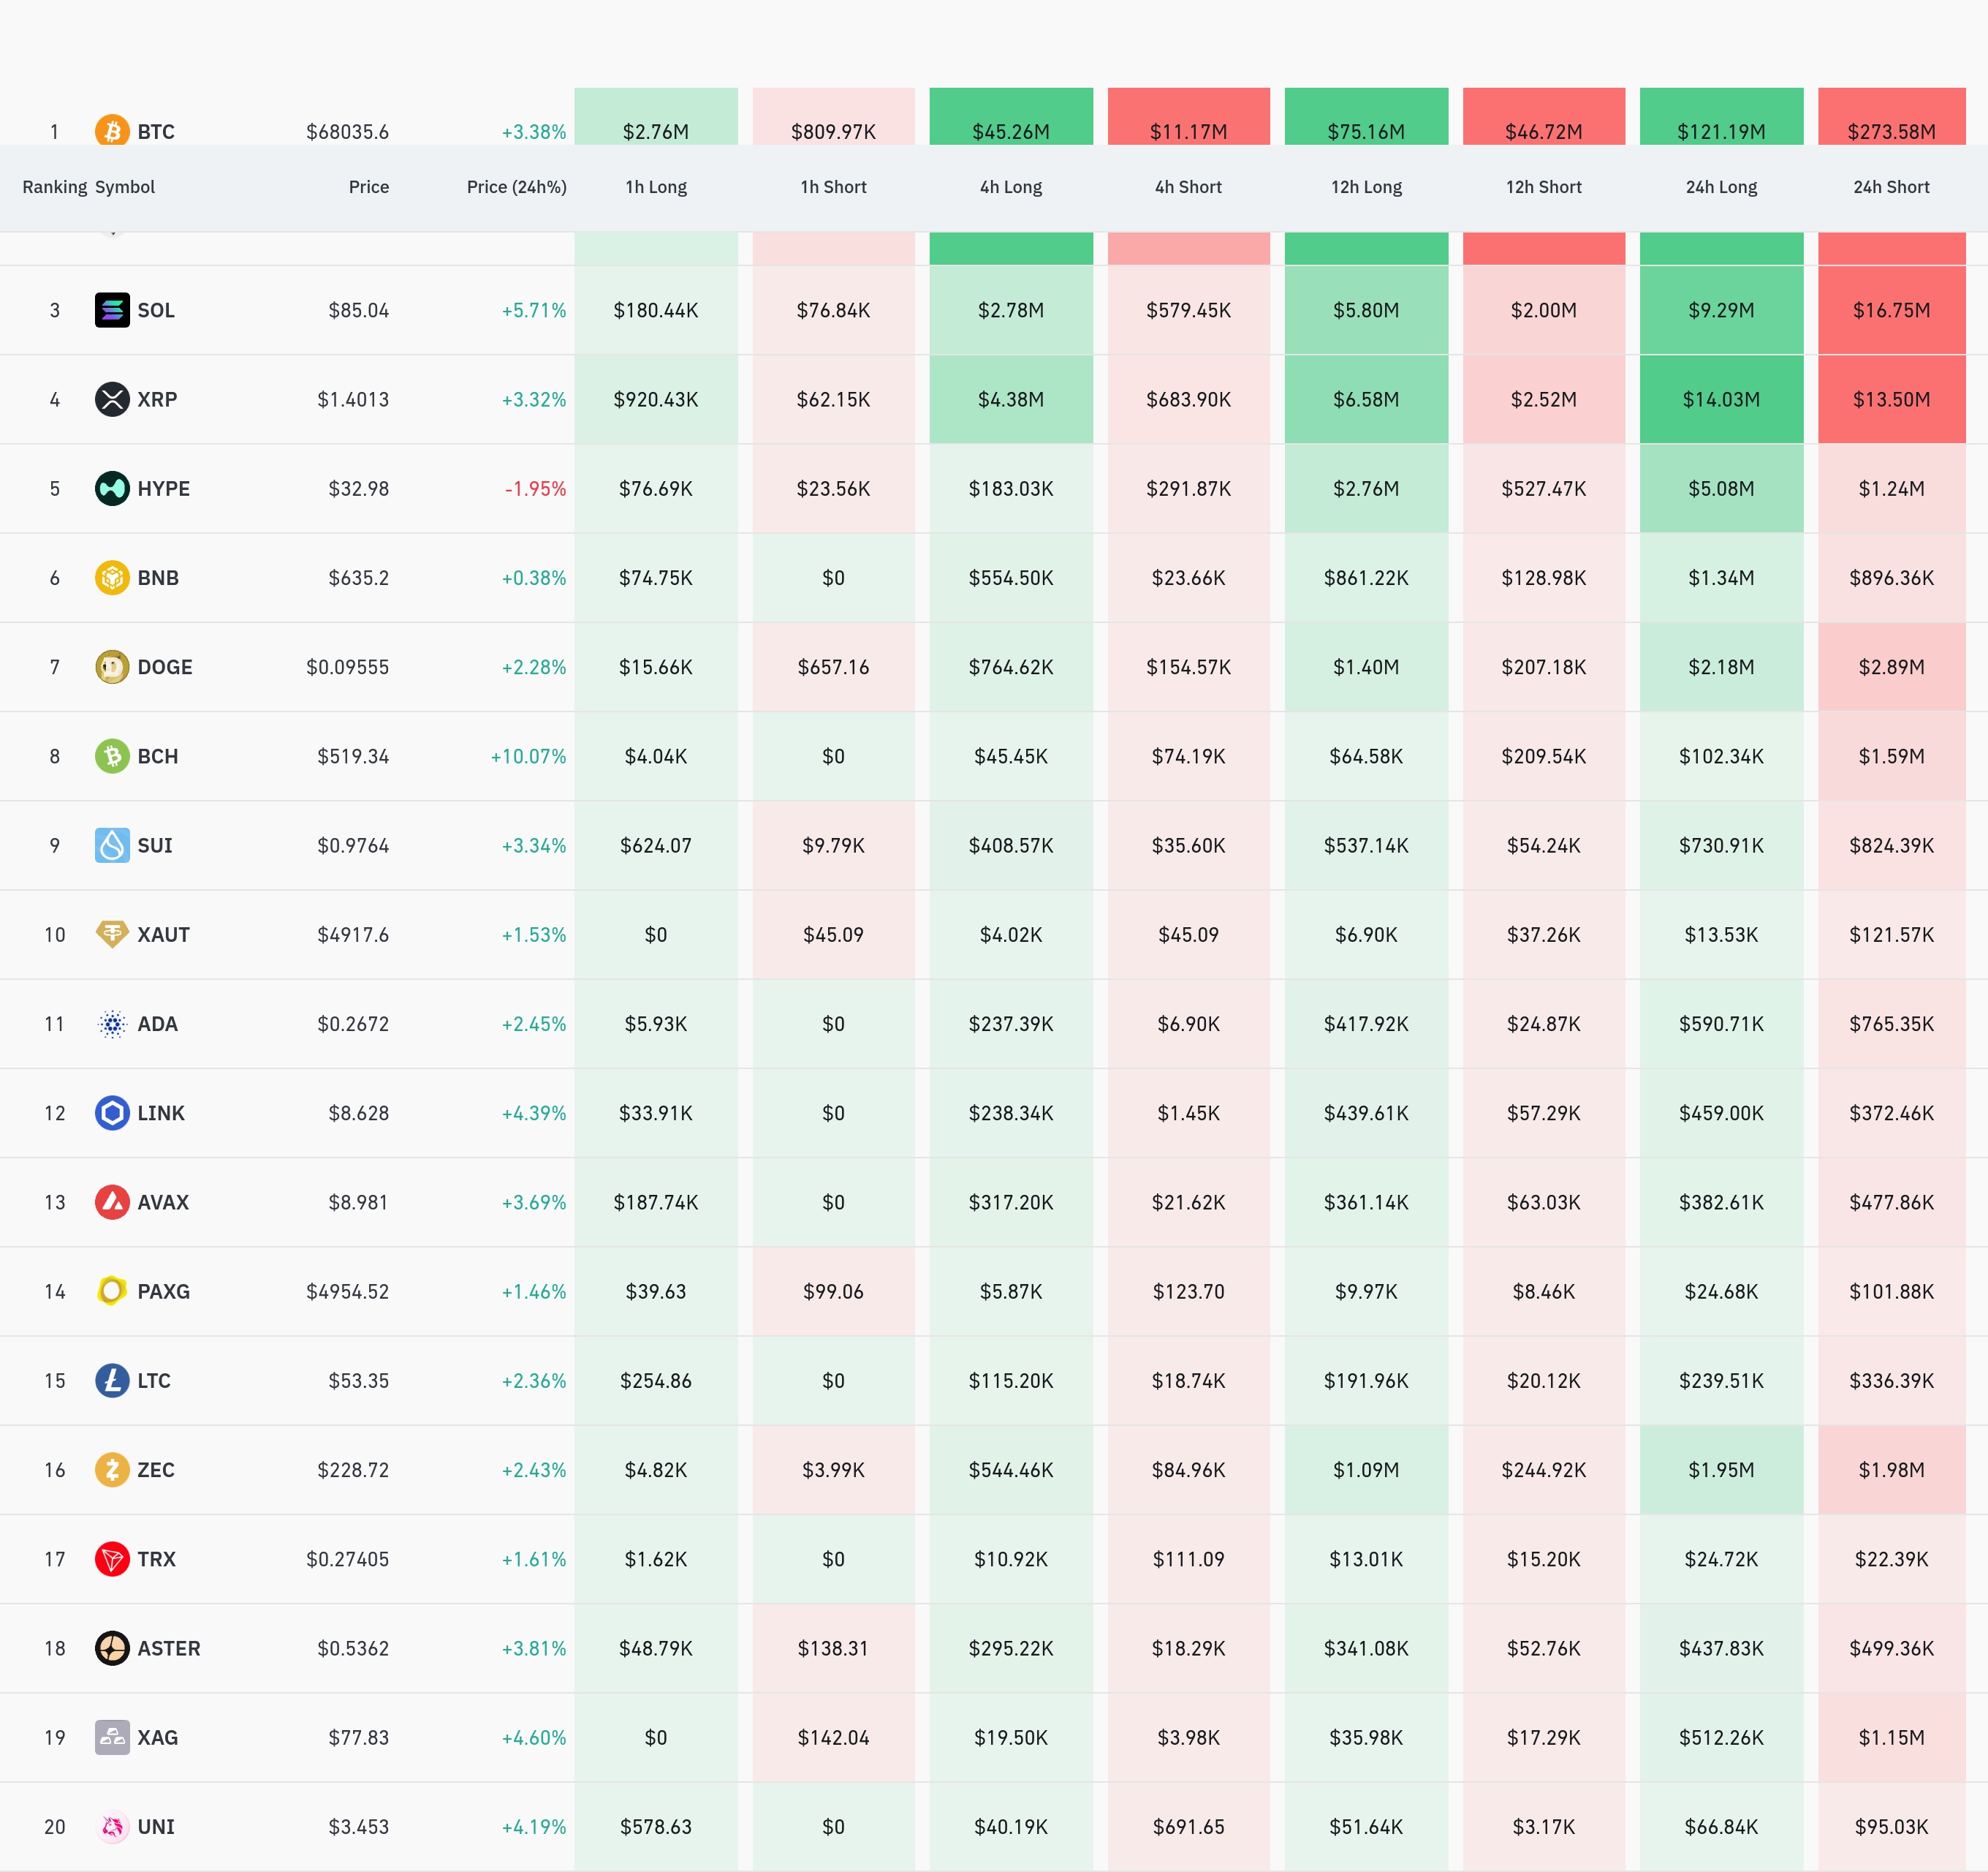Sort by the 24h Short column header
This screenshot has width=1988, height=1872.
click(x=1890, y=187)
